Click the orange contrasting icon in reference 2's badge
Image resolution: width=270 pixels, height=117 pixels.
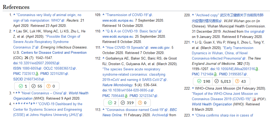(x=49, y=86)
